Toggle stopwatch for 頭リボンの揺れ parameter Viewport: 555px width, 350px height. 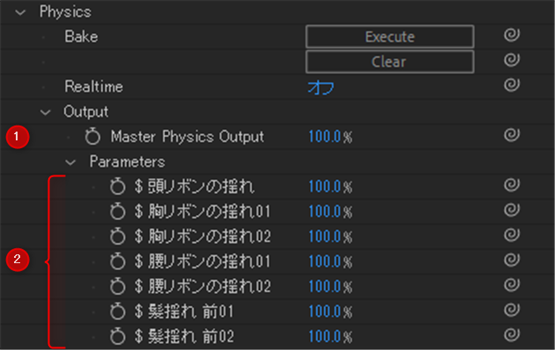click(118, 186)
